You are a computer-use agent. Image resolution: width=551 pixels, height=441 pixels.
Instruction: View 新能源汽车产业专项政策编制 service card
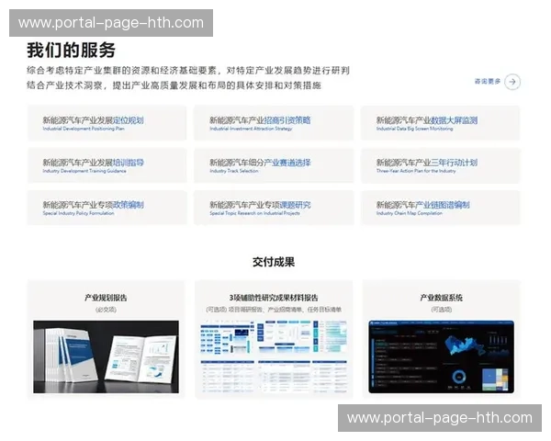tap(107, 208)
